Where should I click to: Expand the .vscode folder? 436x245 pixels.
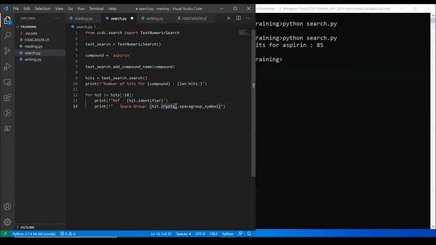point(31,33)
